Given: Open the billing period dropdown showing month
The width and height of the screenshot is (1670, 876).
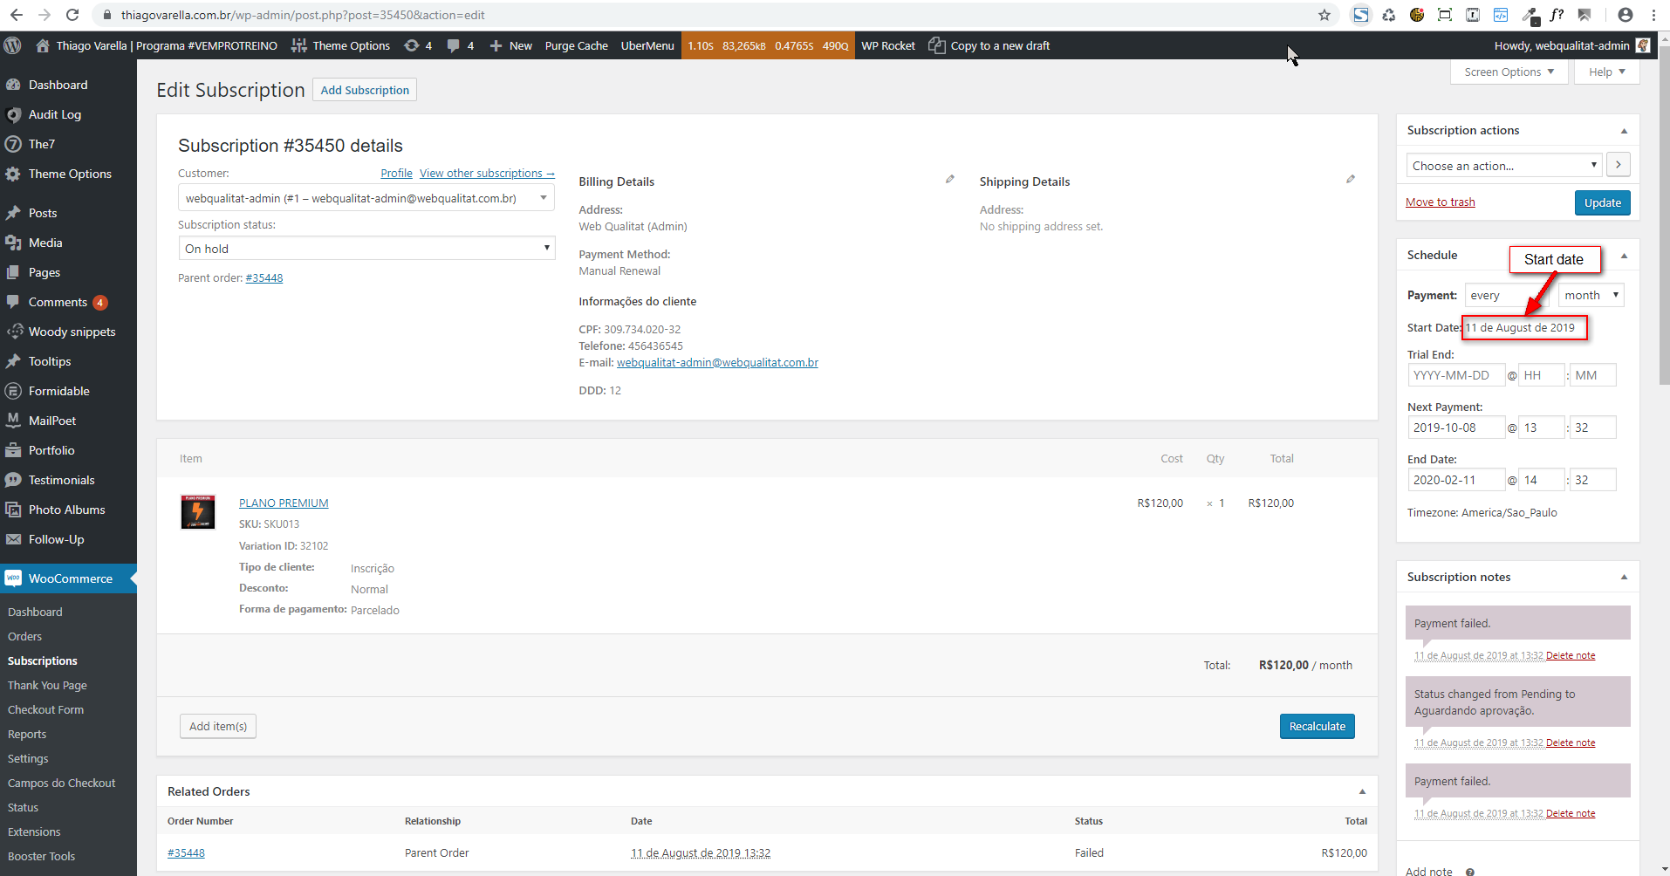Looking at the screenshot, I should (1591, 295).
